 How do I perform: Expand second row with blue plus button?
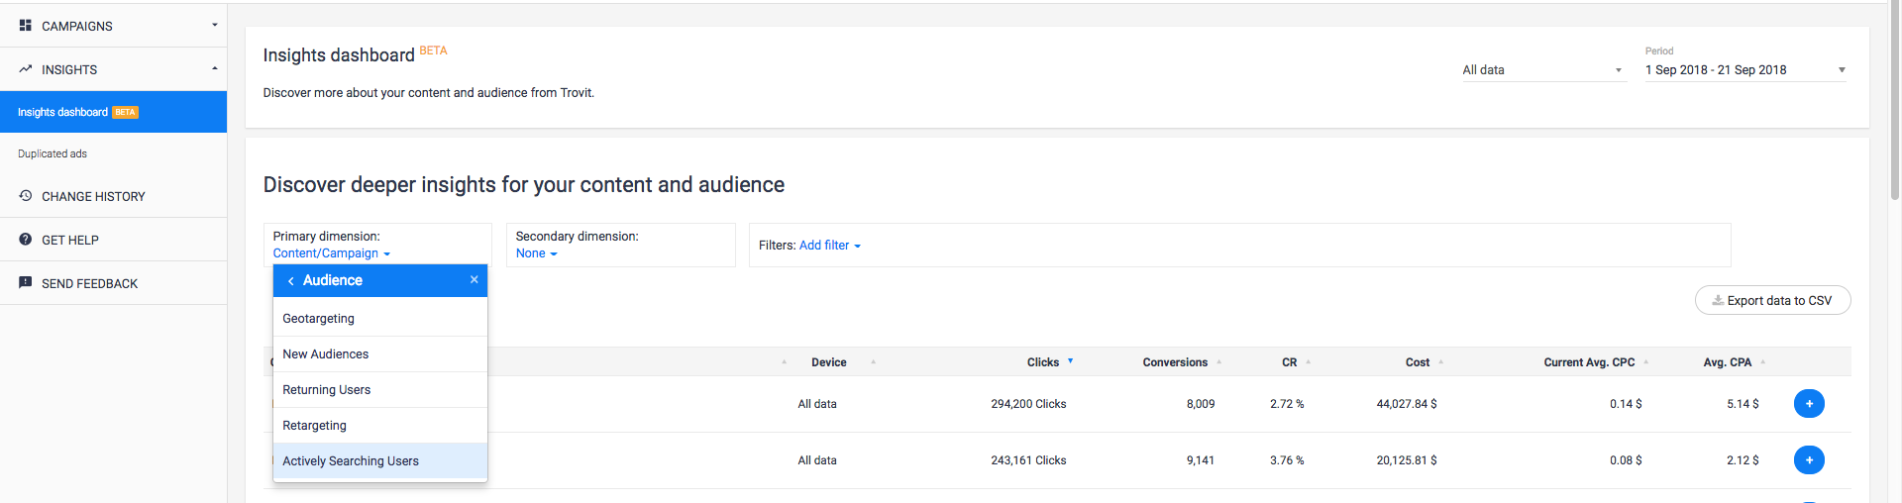[x=1809, y=460]
